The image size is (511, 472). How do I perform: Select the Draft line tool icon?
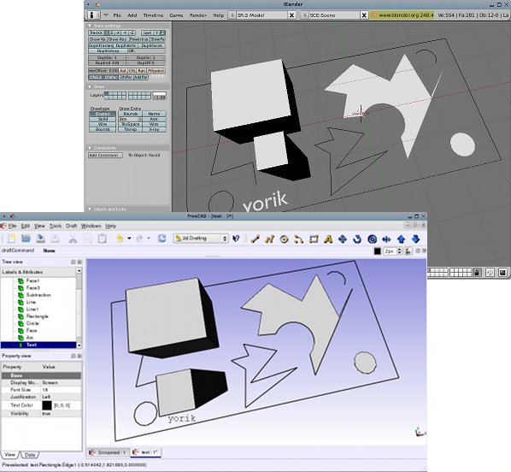pyautogui.click(x=255, y=239)
